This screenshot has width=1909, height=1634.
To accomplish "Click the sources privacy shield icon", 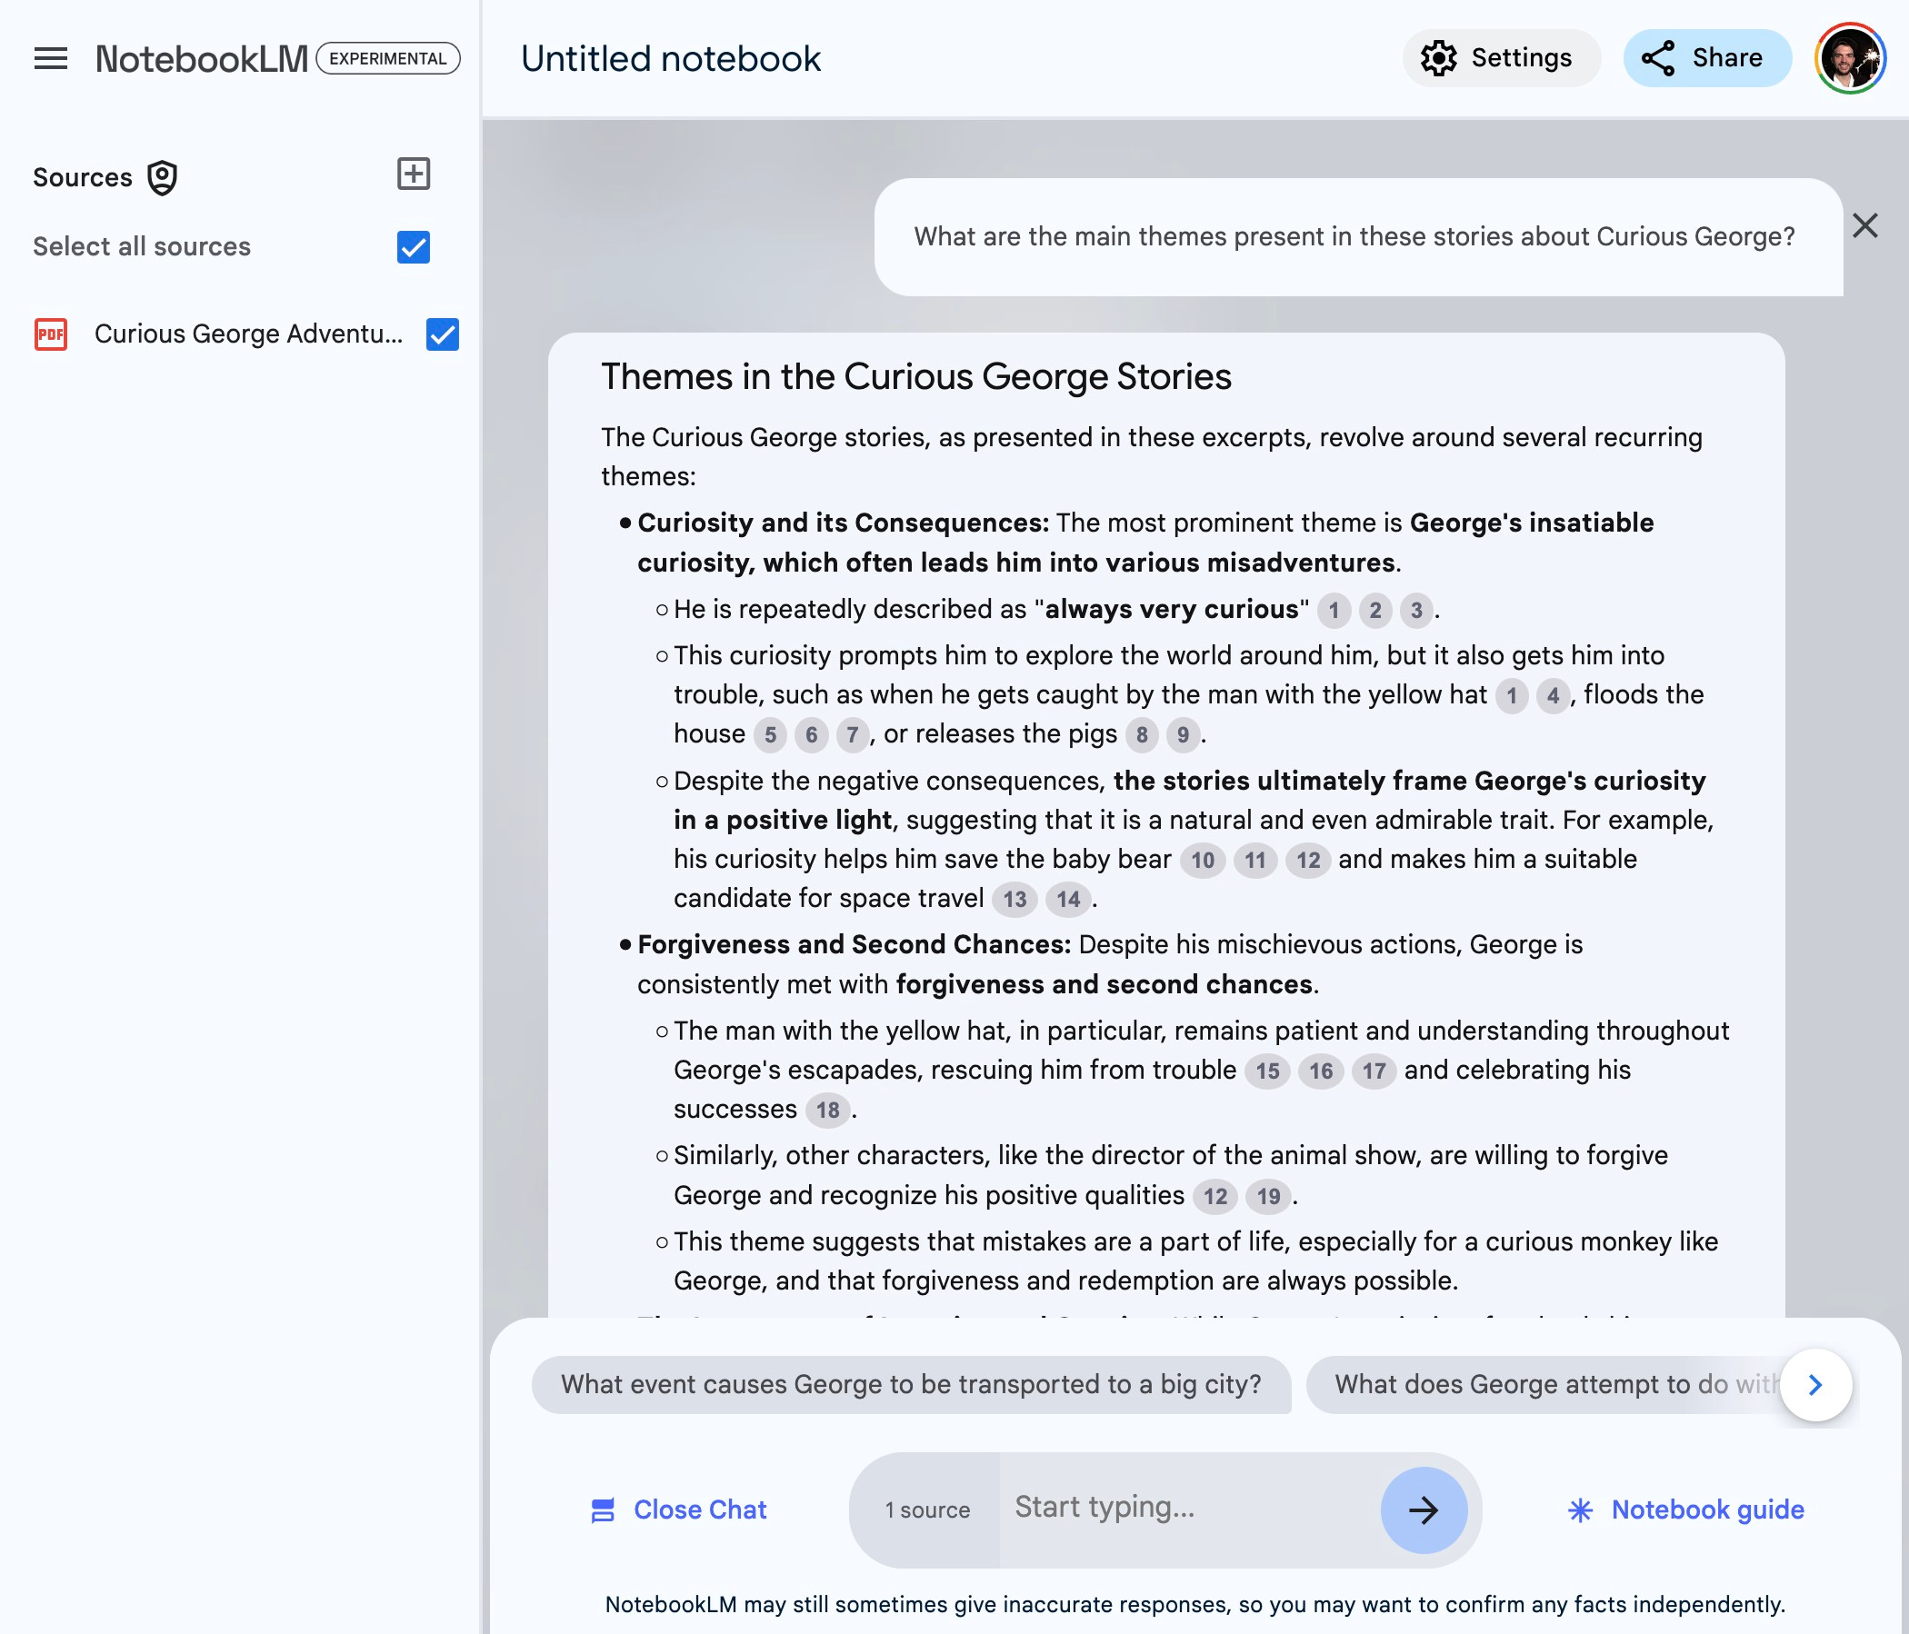I will (x=162, y=177).
